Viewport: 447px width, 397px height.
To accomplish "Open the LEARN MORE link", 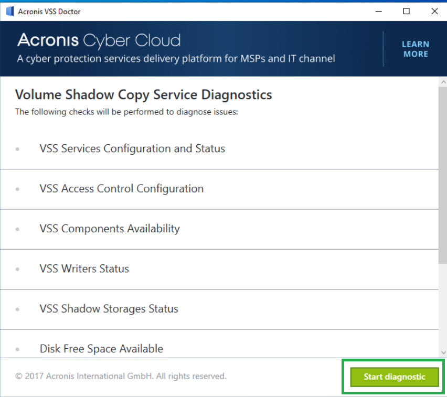I will (x=415, y=49).
